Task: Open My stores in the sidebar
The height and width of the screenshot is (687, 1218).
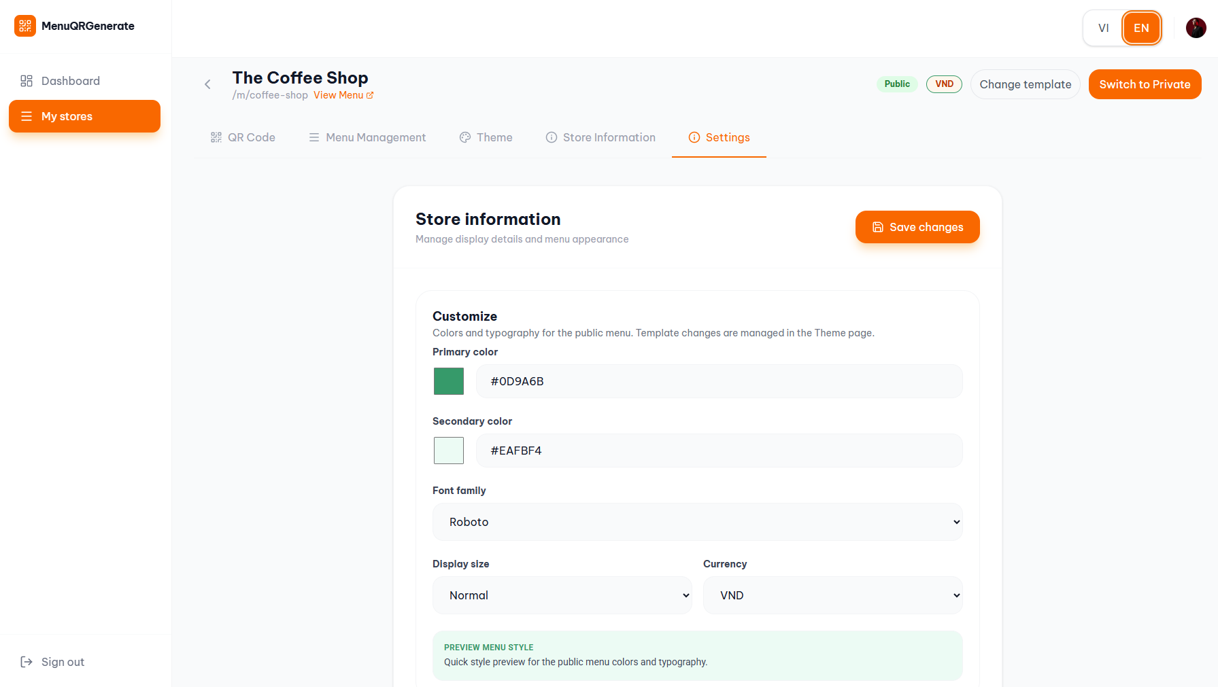Action: 84,116
